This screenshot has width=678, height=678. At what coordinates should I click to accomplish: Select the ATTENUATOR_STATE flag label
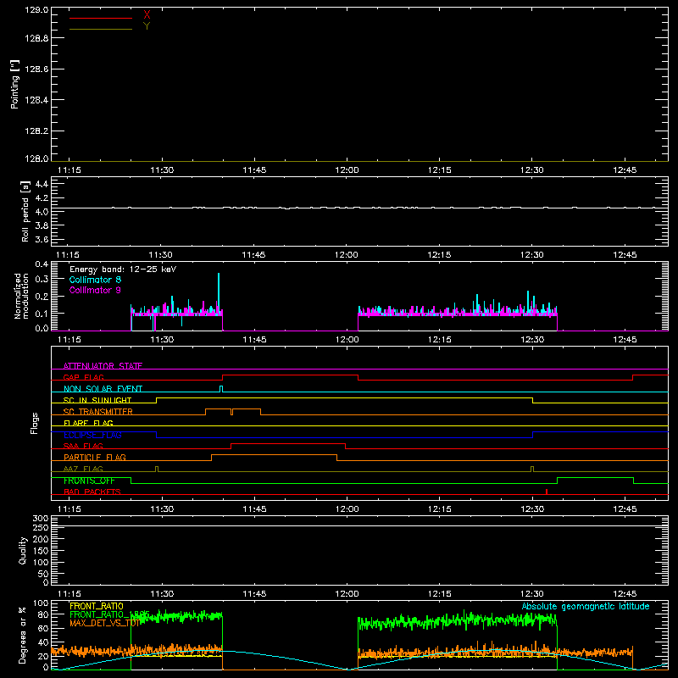click(x=103, y=366)
